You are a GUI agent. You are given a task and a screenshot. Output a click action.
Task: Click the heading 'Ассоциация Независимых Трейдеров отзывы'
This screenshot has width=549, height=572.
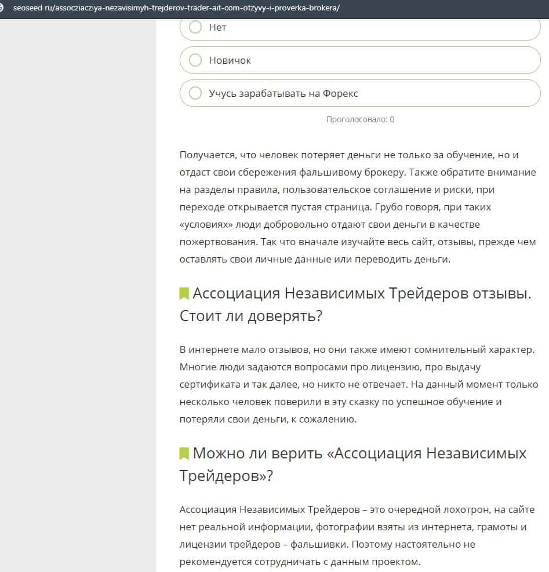tap(361, 294)
